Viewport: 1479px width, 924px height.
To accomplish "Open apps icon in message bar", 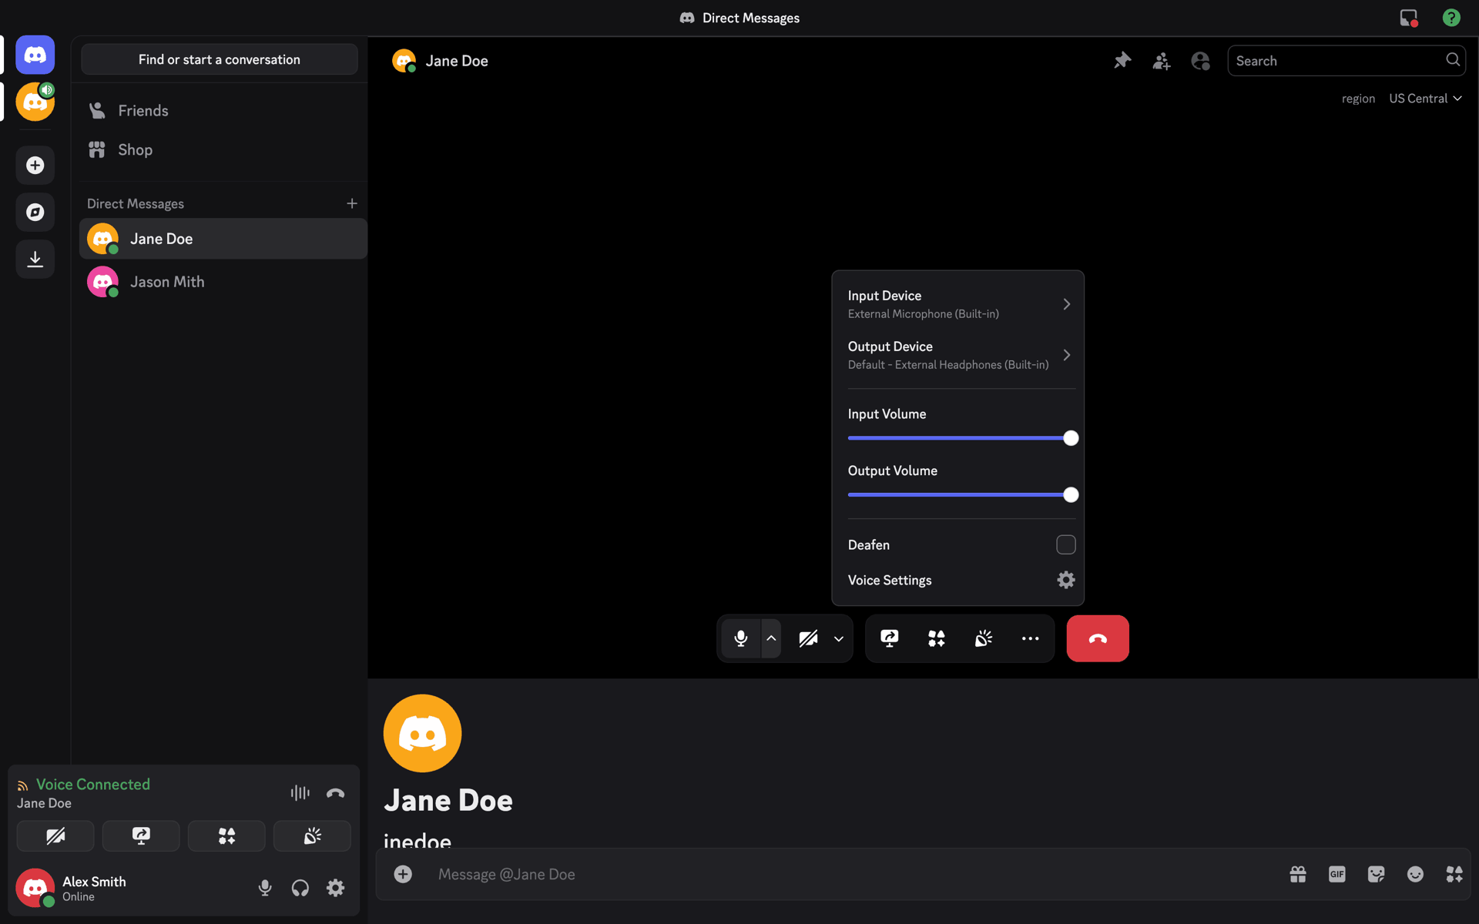I will coord(1454,874).
